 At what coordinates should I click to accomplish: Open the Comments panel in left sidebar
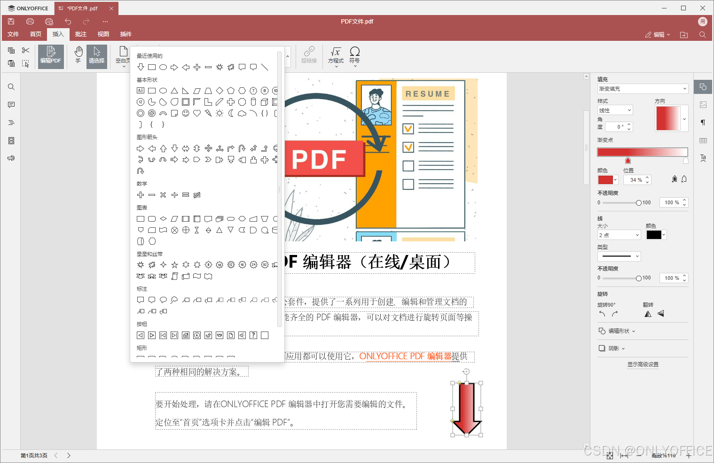pos(11,105)
